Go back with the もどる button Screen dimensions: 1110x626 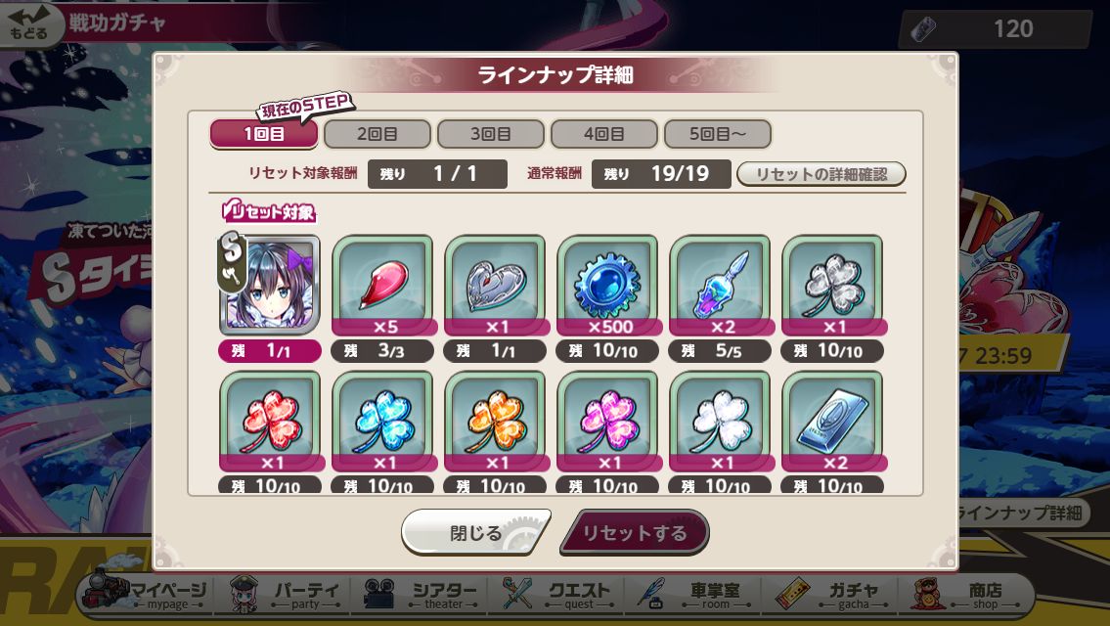29,22
